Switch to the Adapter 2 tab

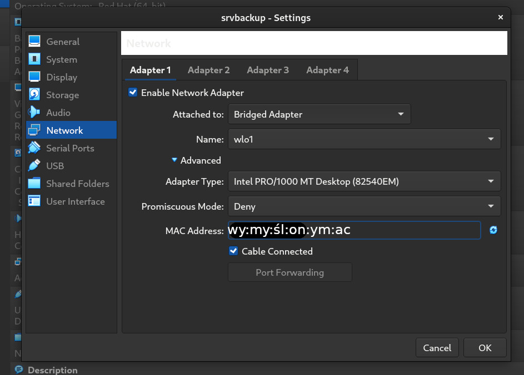[x=208, y=70]
